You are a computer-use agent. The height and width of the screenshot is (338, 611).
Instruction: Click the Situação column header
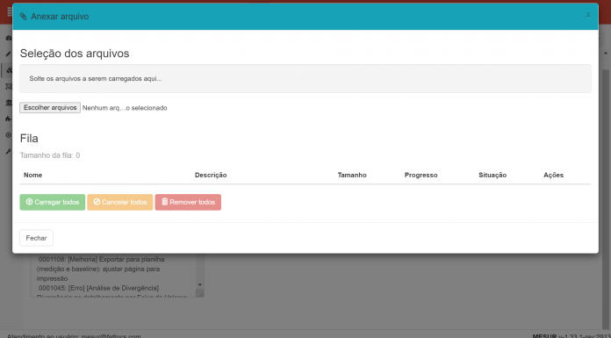(x=492, y=175)
